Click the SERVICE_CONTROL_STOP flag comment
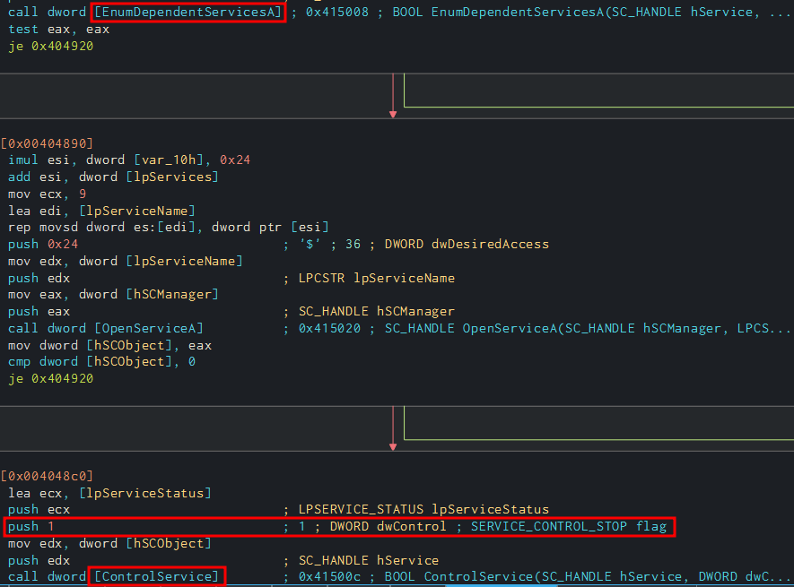Screen dimensions: 794x587 [569, 526]
